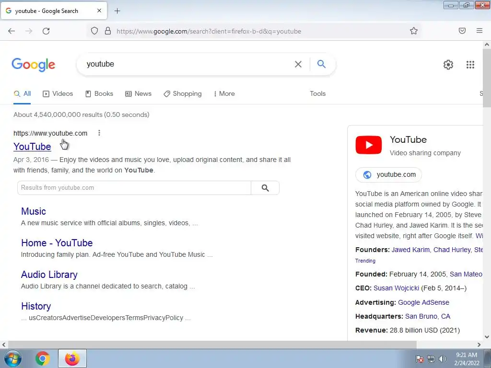Open Jawed Karim founder link

click(410, 250)
